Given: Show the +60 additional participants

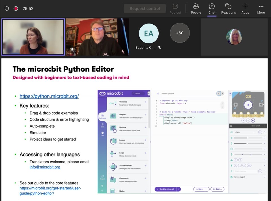Looking at the screenshot, I should pos(180,33).
